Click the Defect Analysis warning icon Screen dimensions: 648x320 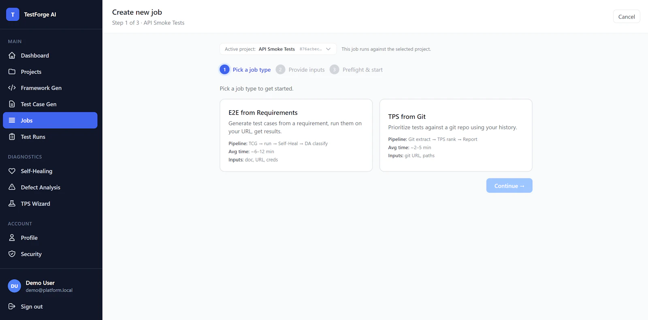click(12, 187)
